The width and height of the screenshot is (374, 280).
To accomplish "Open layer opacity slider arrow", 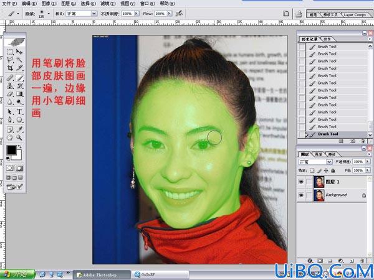I will (368, 162).
